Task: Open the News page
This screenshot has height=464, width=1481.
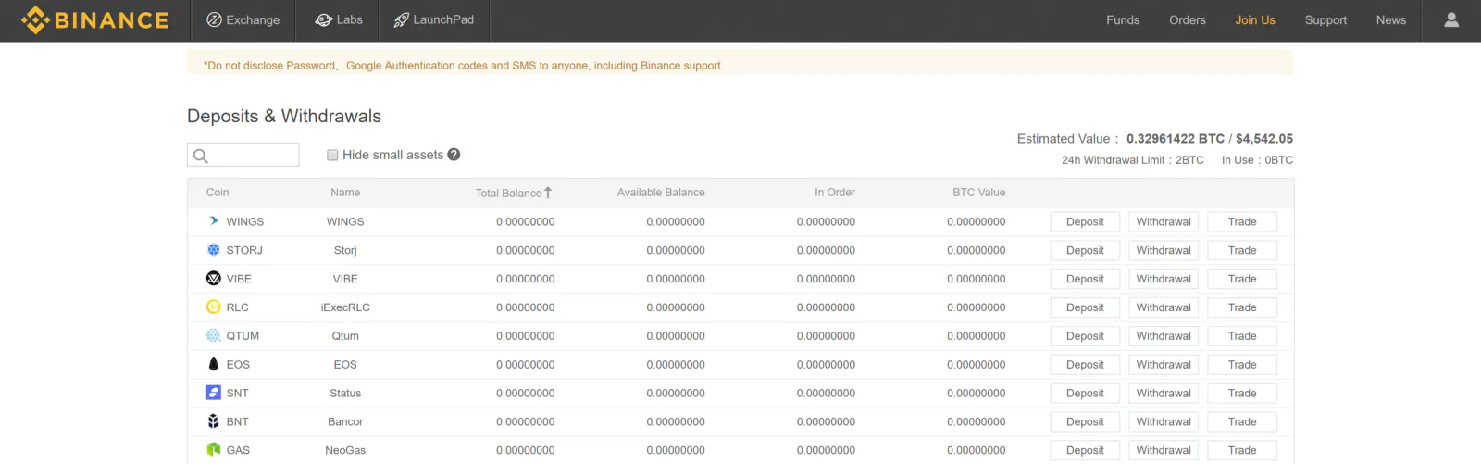Action: tap(1391, 20)
